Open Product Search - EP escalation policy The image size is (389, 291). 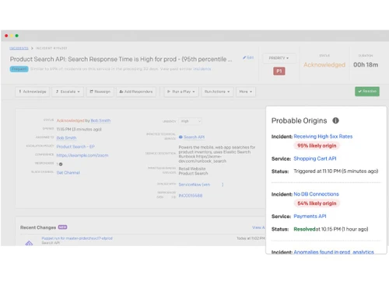75,147
